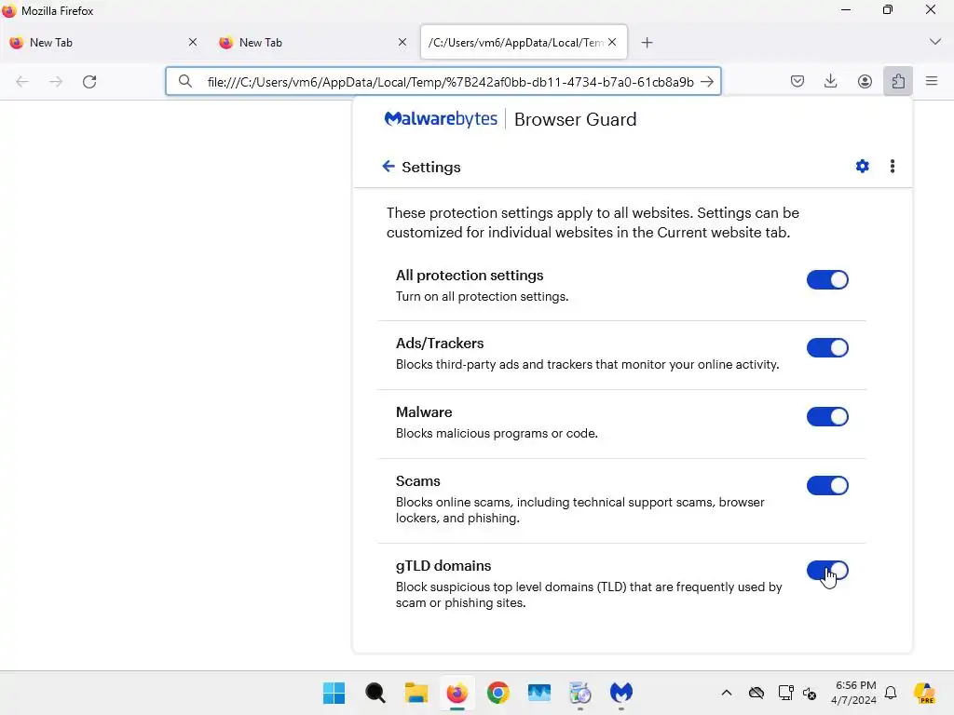954x715 pixels.
Task: Click the 'gTLD domains' heading text
Action: (x=443, y=565)
